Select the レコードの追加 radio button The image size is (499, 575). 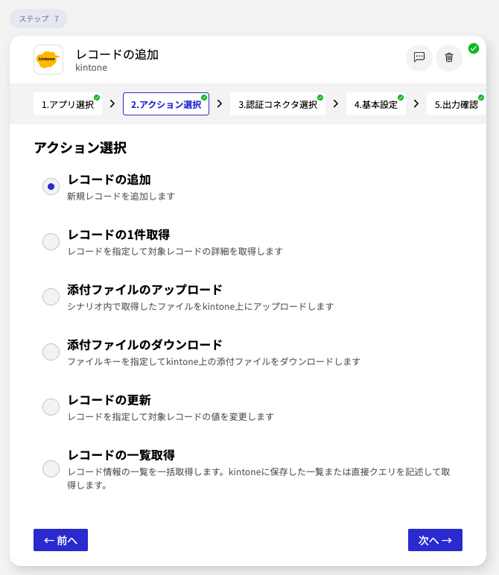(x=51, y=187)
